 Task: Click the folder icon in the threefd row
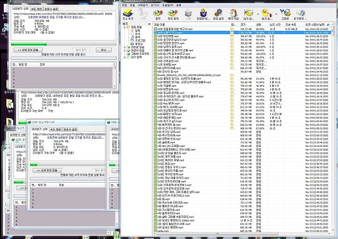tap(232, 75)
